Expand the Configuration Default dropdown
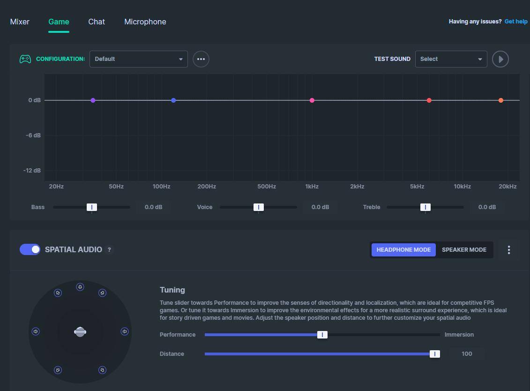The width and height of the screenshot is (530, 391). tap(139, 59)
